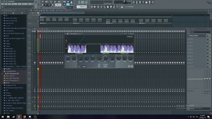Select VEE2 Clap sample in browser
This screenshot has width=212, height=119.
coord(10,76)
